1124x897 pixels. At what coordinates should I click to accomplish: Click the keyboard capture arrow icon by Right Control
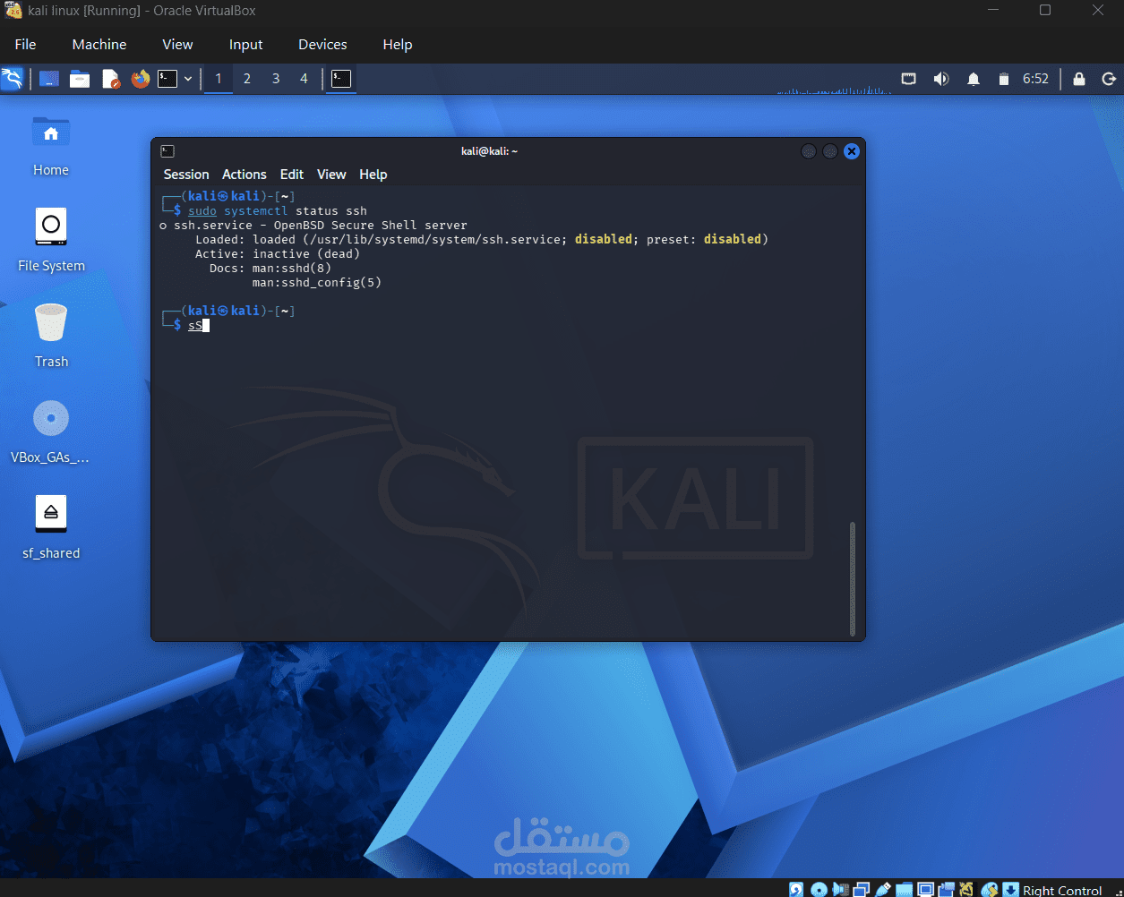tap(1010, 890)
